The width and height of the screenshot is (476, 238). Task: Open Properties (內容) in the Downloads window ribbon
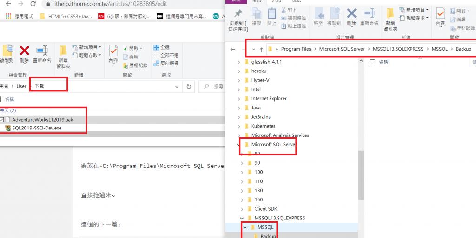tap(113, 54)
